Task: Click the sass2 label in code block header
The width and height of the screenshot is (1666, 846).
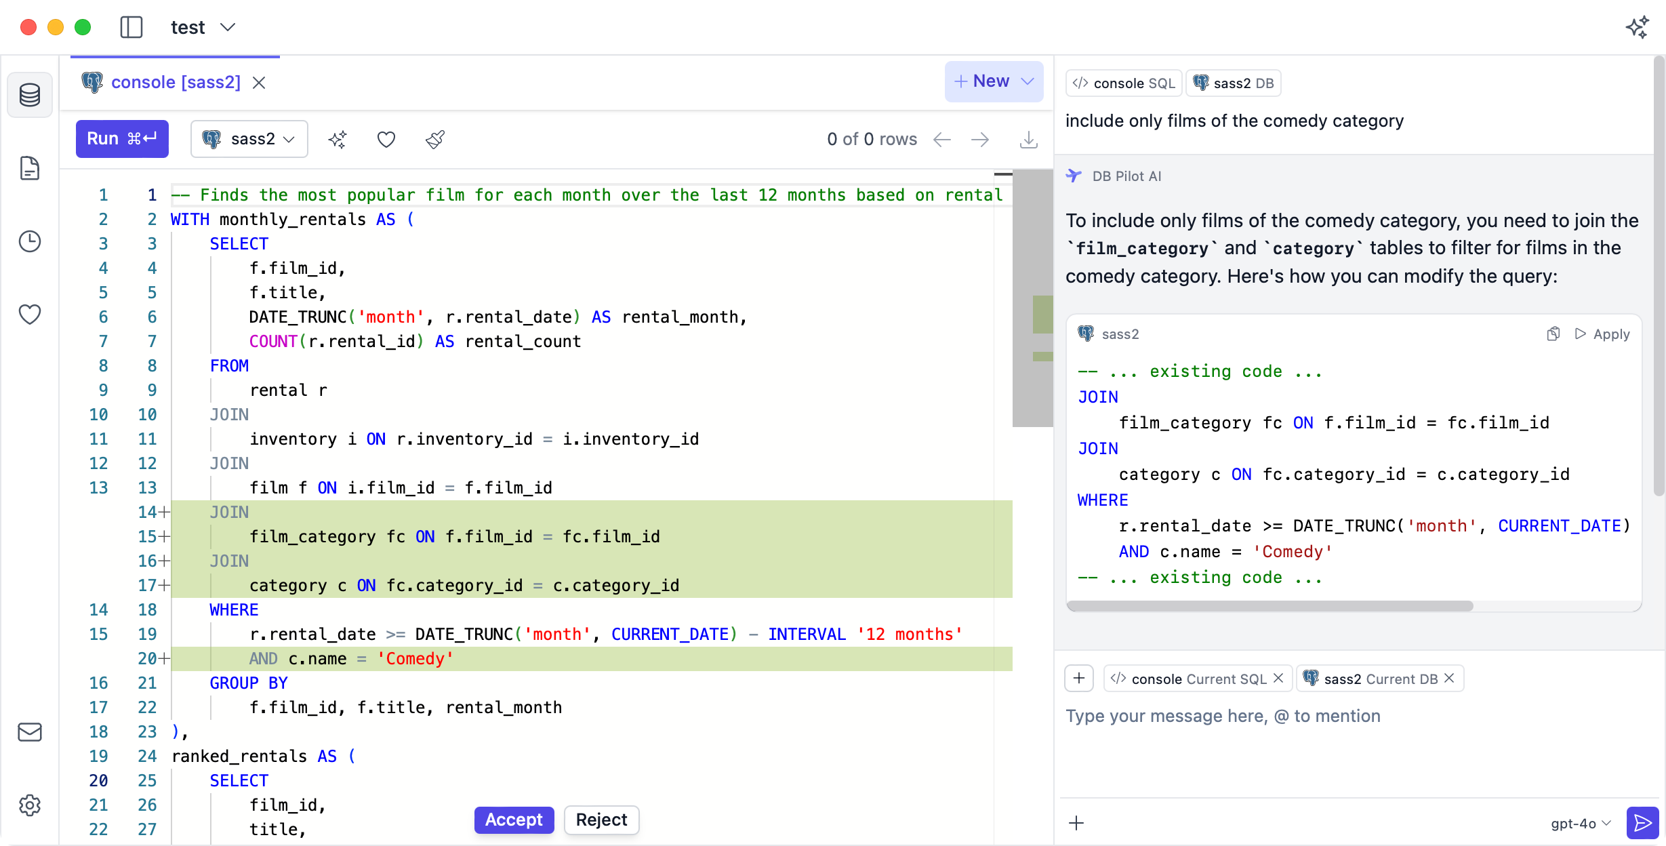Action: click(x=1120, y=334)
